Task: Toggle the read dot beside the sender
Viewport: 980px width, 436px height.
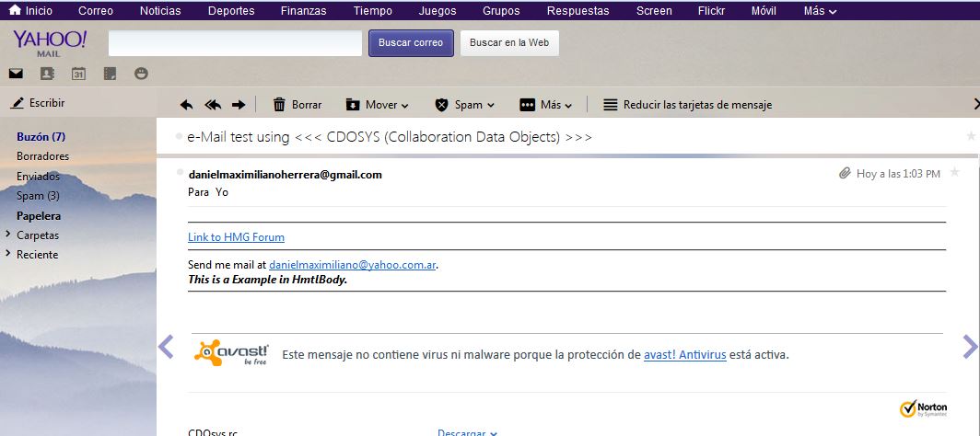Action: coord(180,171)
